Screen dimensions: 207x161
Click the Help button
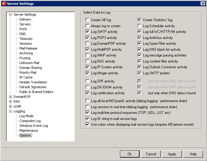(x=193, y=154)
